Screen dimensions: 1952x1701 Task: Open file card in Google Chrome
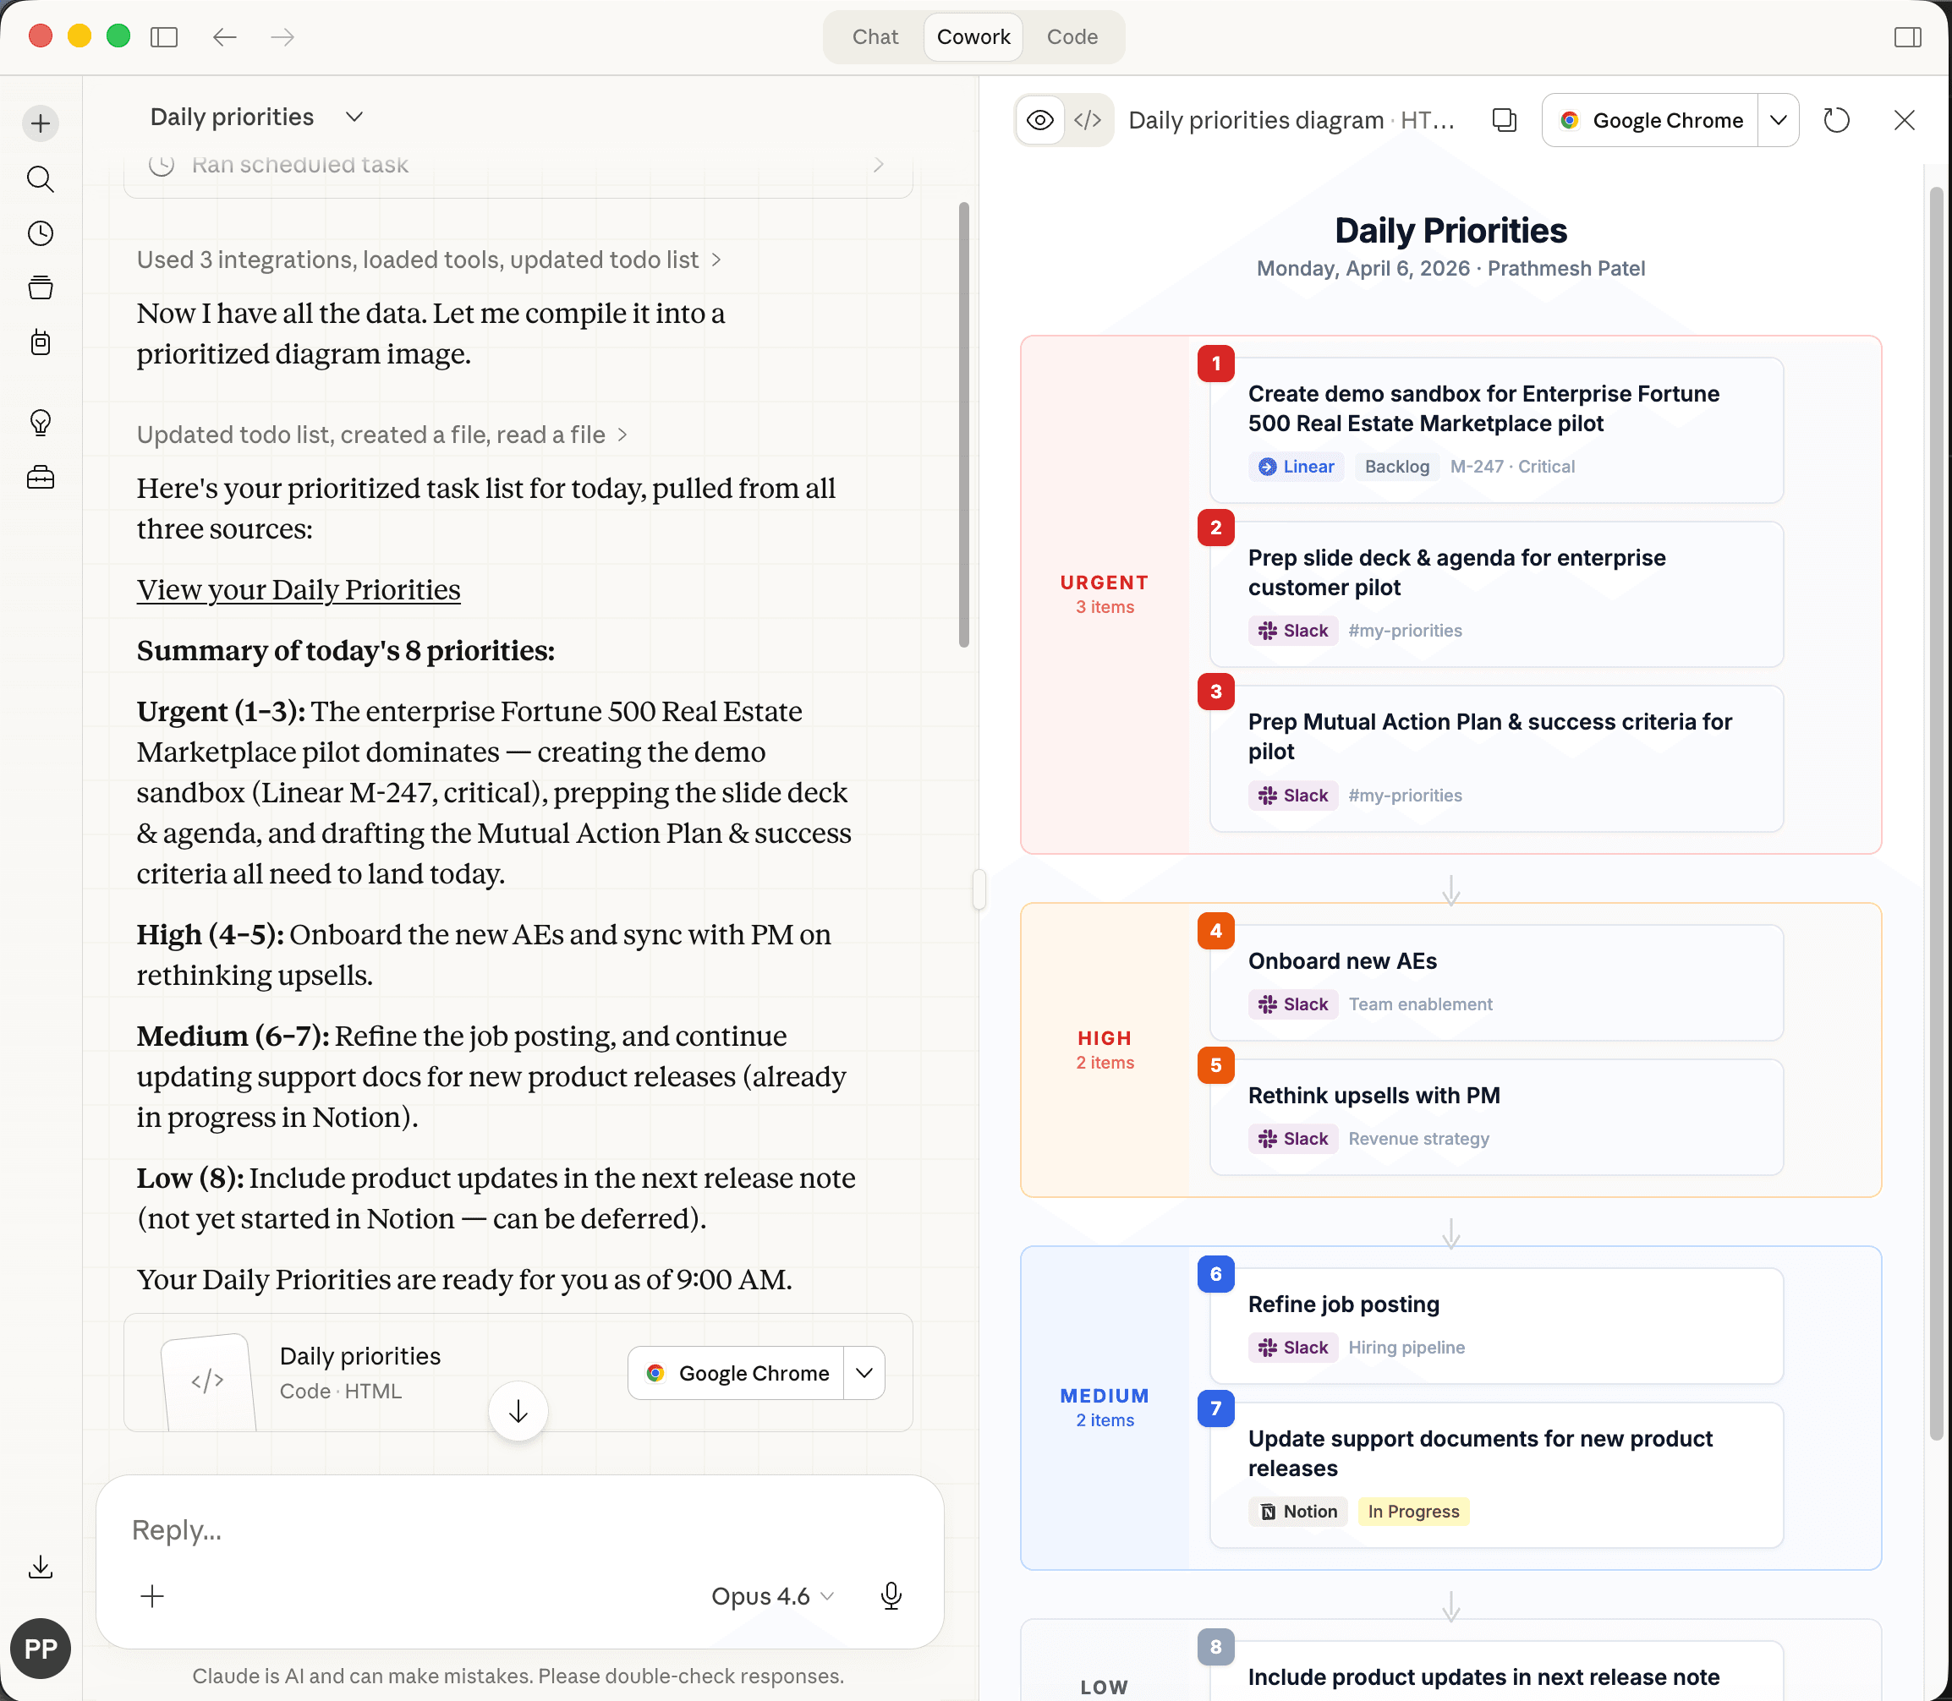click(736, 1373)
